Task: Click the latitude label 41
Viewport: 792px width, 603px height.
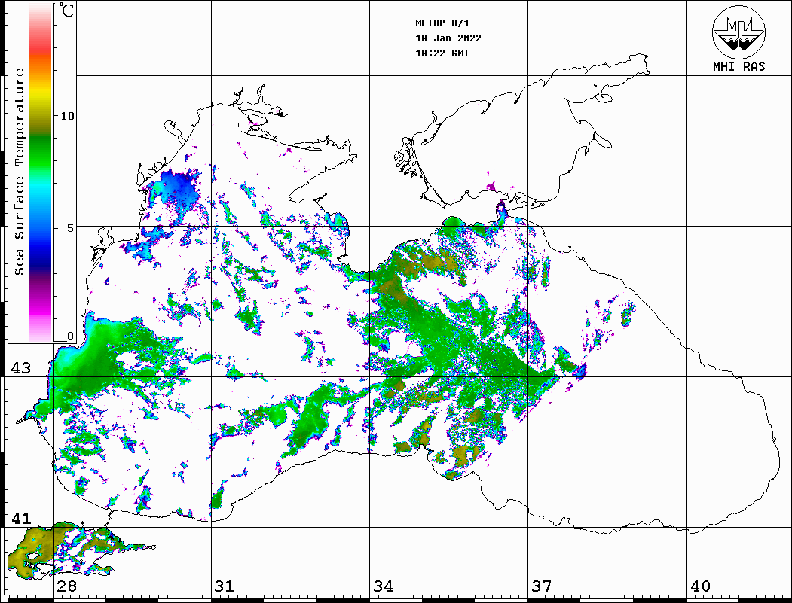Action: (x=20, y=519)
